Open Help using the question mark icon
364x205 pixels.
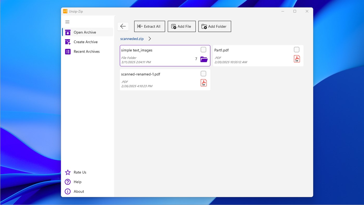pos(68,182)
